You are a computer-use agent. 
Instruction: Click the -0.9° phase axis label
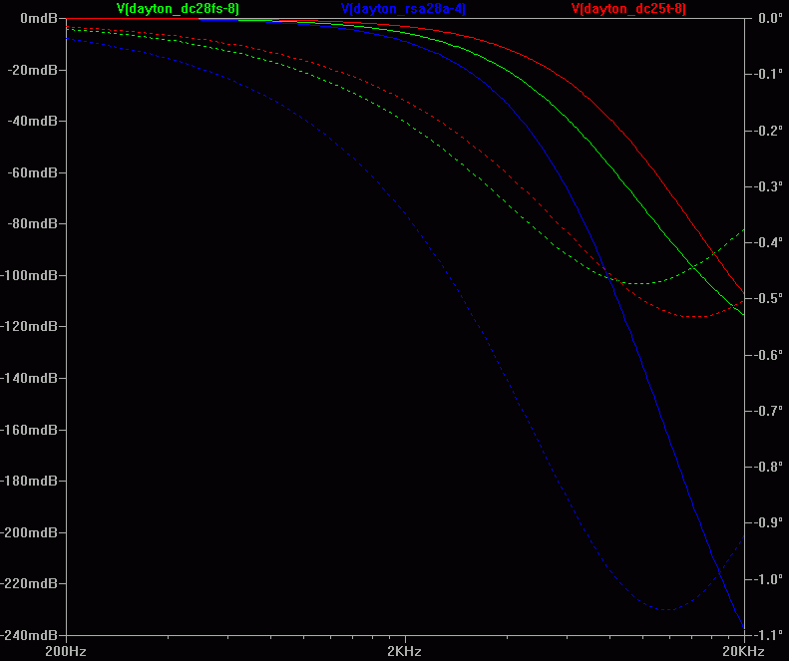[767, 522]
